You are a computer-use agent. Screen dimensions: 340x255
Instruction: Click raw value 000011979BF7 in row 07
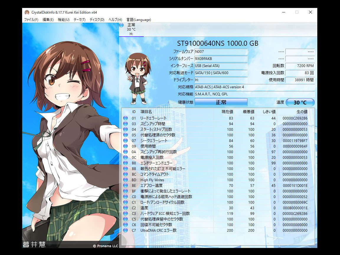point(295,140)
